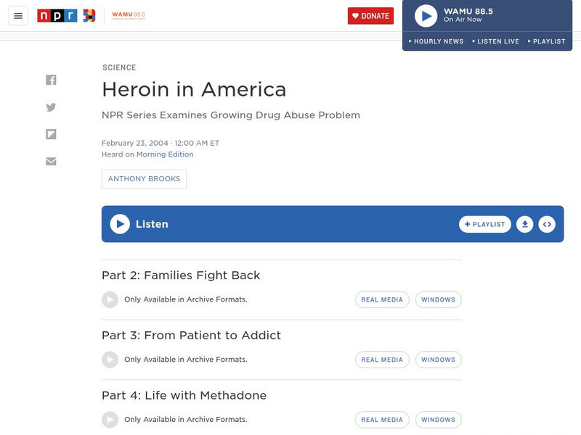The width and height of the screenshot is (581, 435).
Task: Share the story on Facebook
Action: (x=51, y=80)
